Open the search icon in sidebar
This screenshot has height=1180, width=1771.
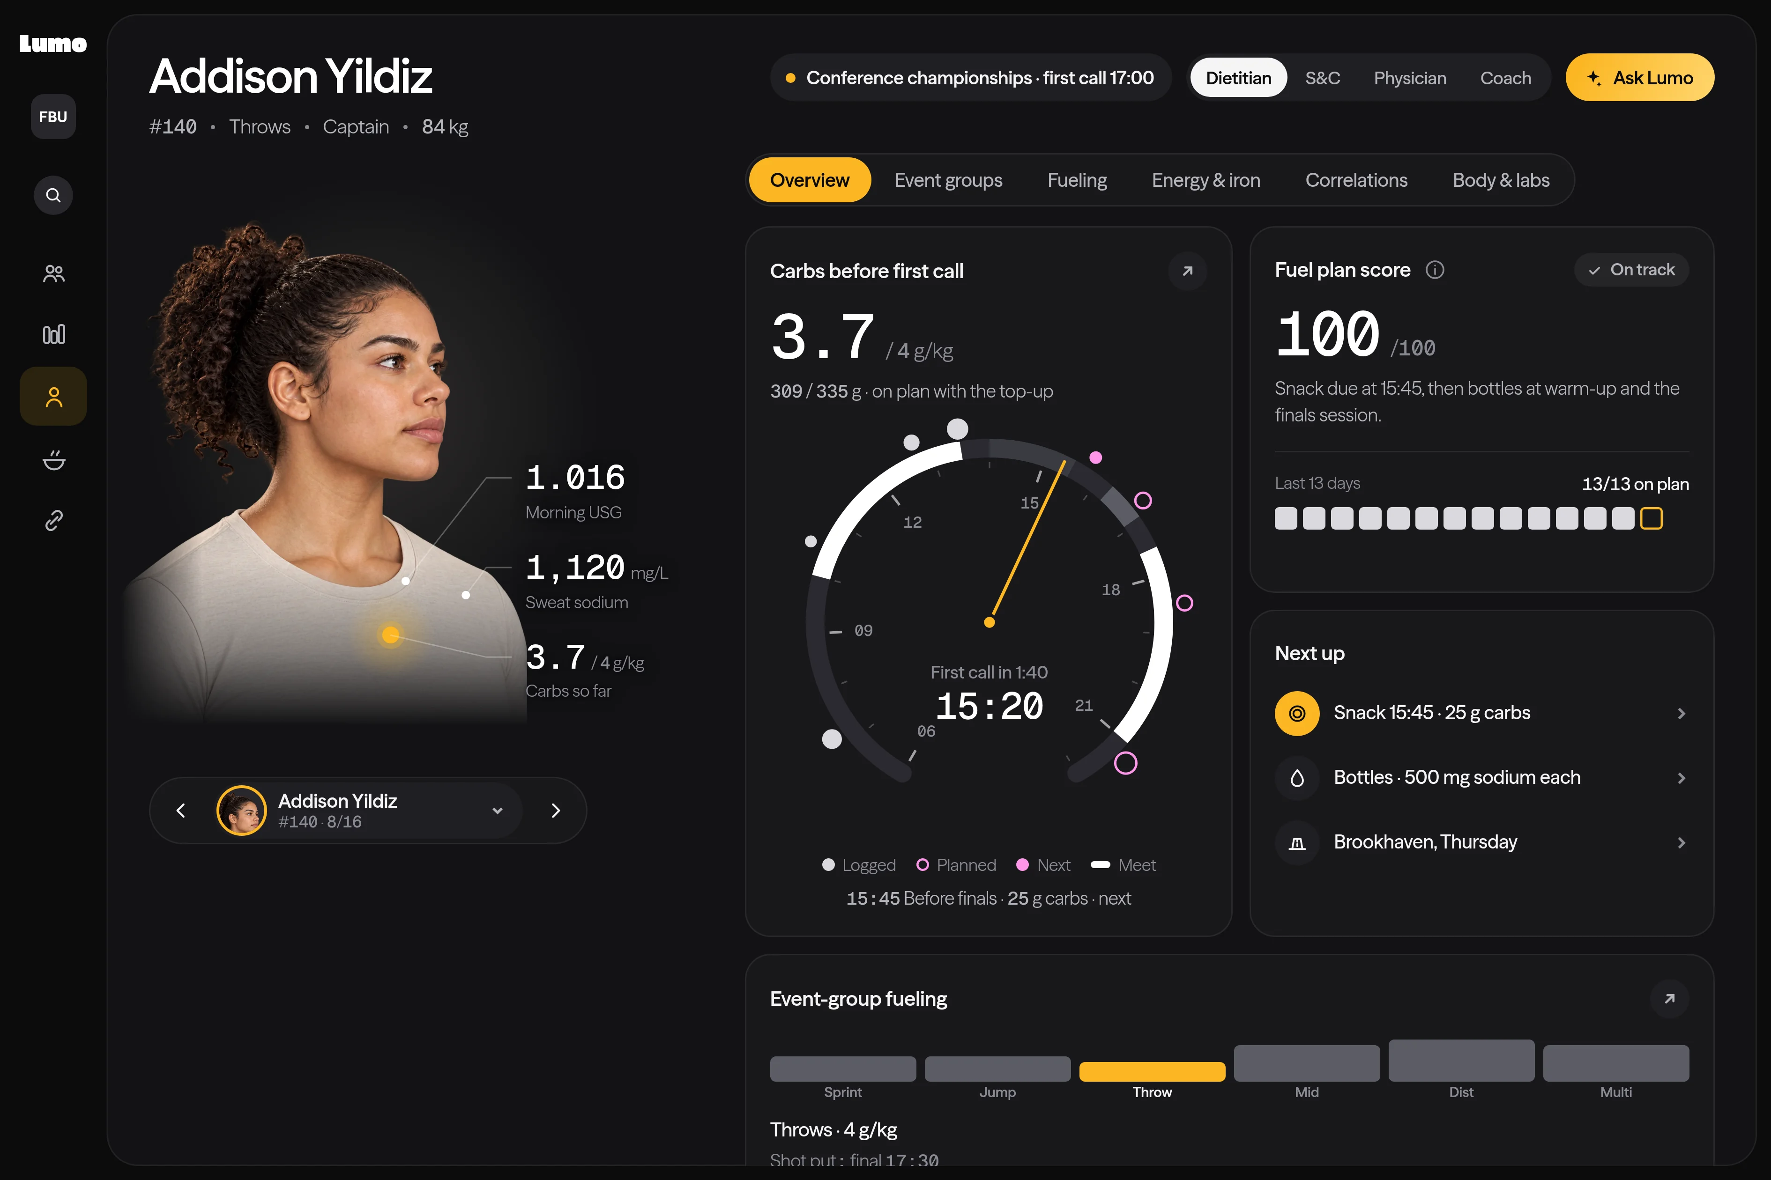pyautogui.click(x=52, y=196)
